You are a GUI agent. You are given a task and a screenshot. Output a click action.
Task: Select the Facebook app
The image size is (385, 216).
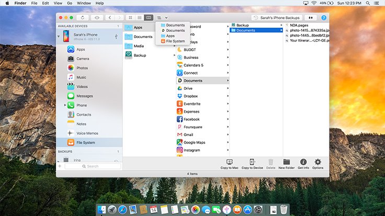click(203, 119)
